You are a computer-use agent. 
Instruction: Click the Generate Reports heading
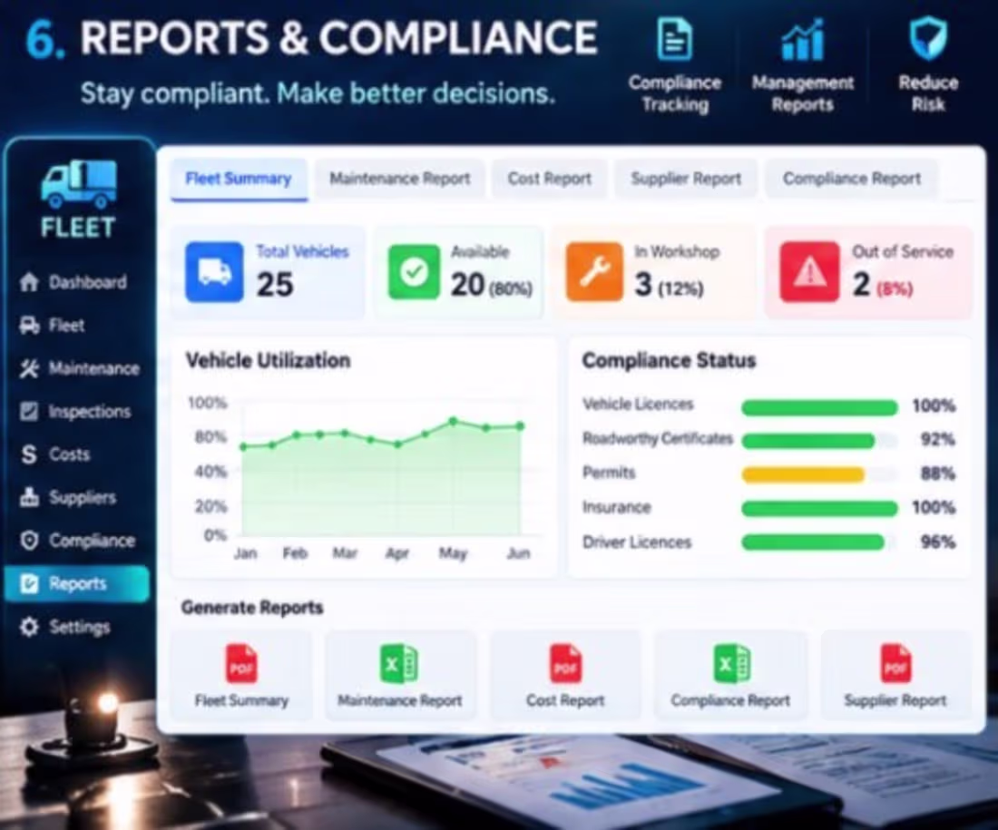tap(252, 607)
